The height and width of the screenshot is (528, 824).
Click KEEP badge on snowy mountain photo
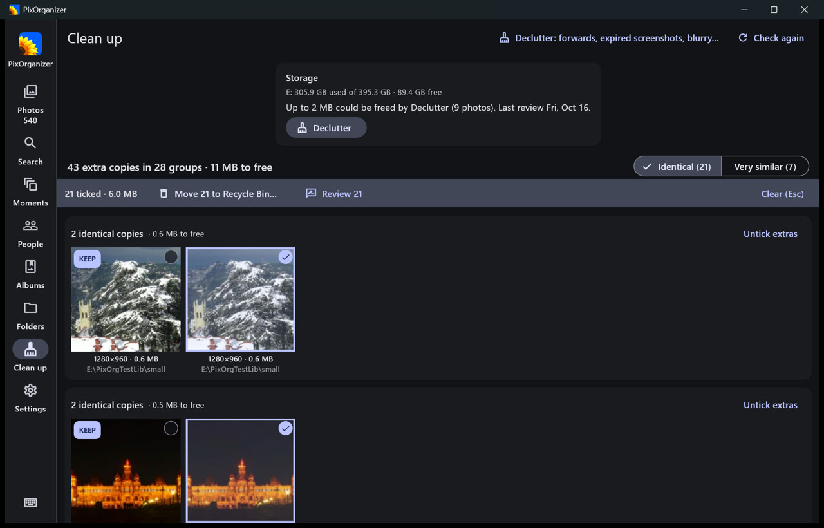pos(87,259)
